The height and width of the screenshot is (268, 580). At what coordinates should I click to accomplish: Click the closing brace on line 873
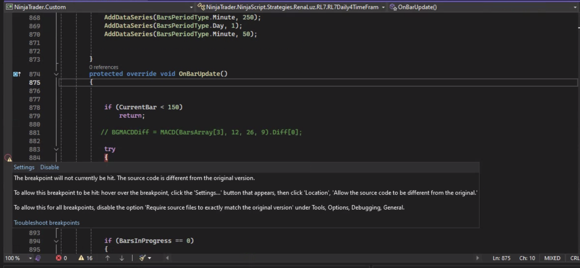click(x=91, y=59)
